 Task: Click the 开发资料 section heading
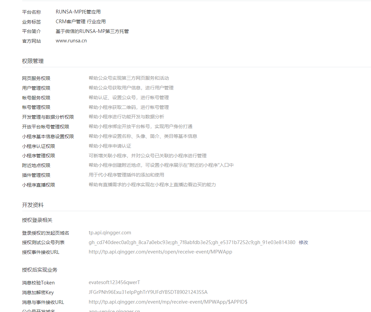pyautogui.click(x=33, y=205)
